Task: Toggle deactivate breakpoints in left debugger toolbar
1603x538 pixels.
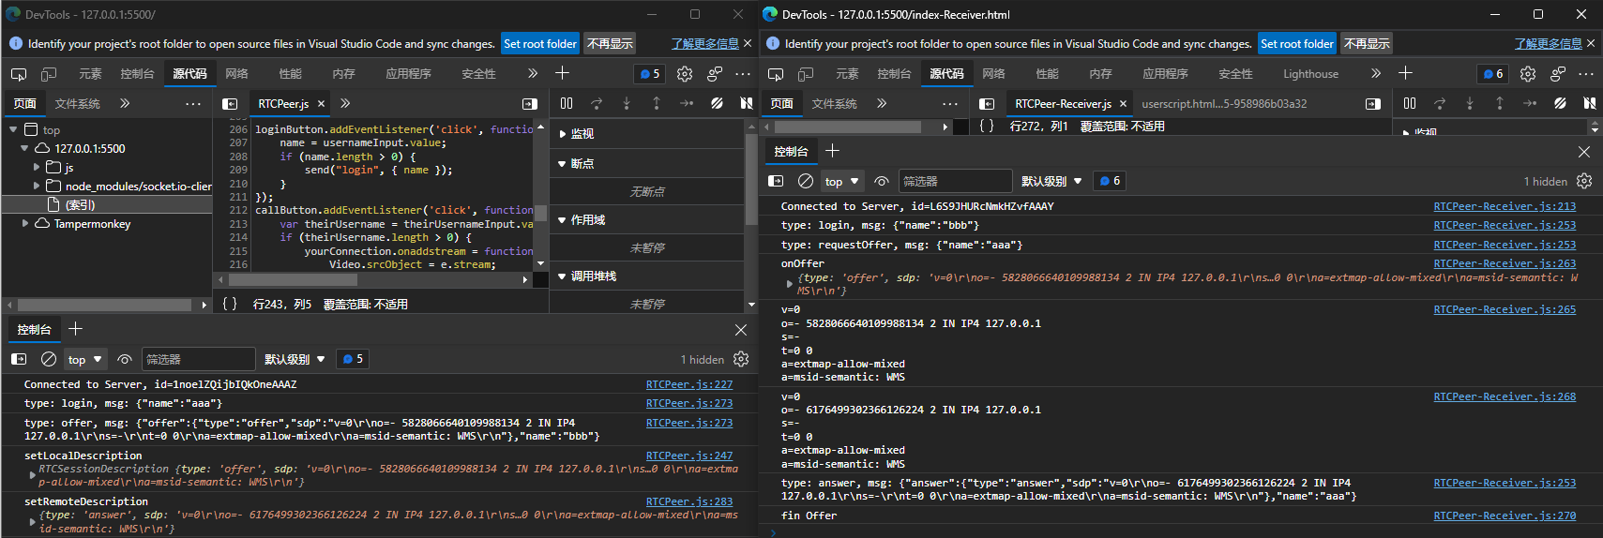Action: [717, 103]
